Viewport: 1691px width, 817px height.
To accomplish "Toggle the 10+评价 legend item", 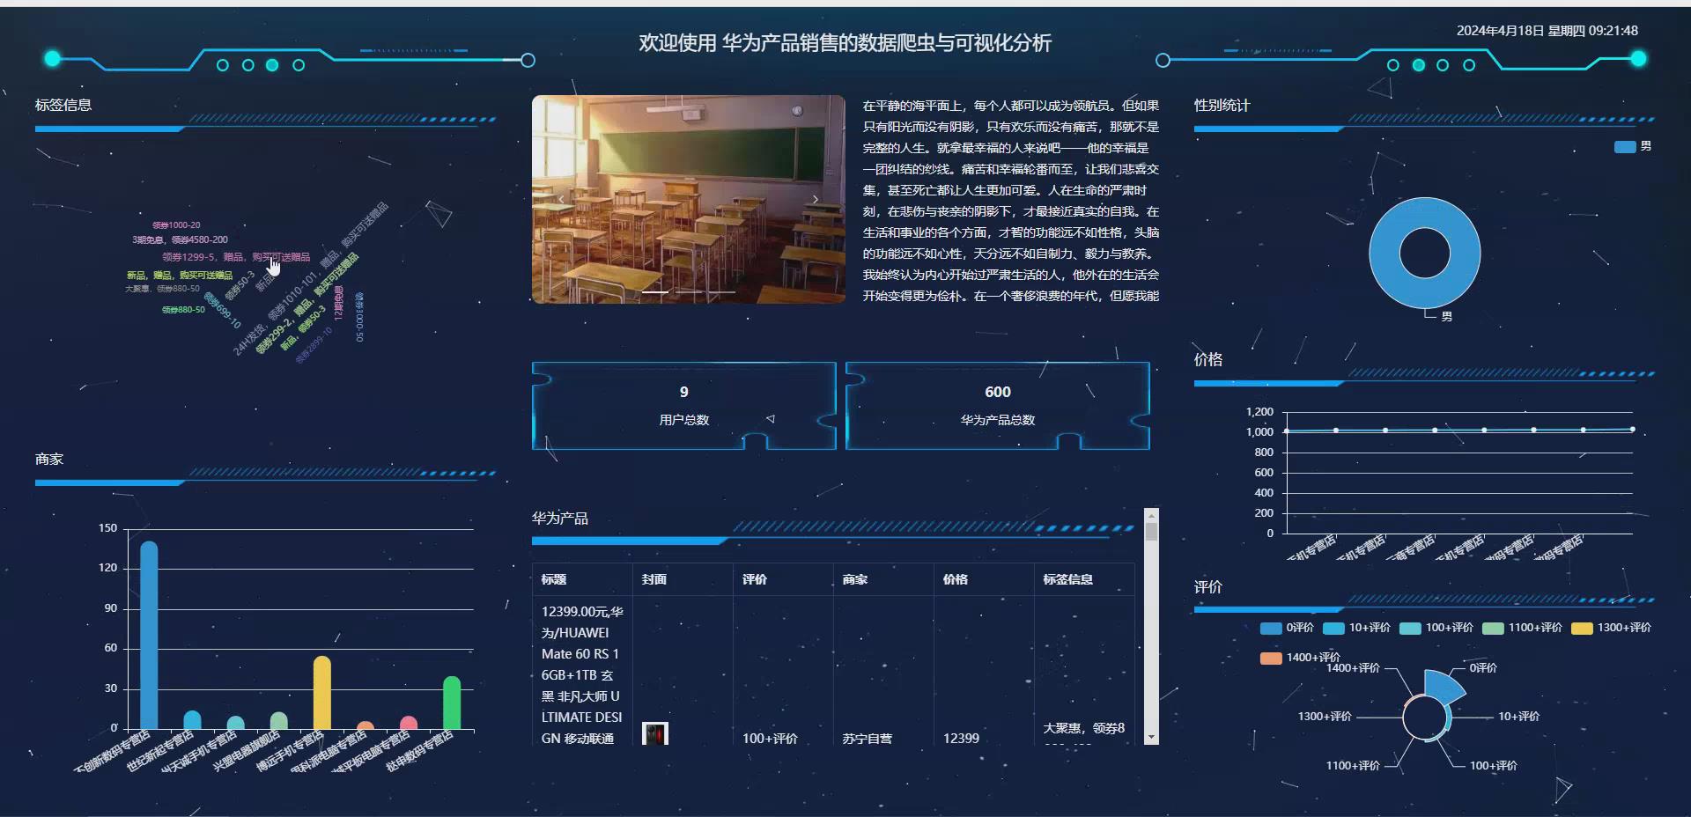I will 1356,628.
